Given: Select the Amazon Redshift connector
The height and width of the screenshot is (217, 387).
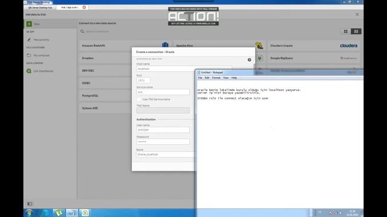Looking at the screenshot, I should click(x=125, y=46).
